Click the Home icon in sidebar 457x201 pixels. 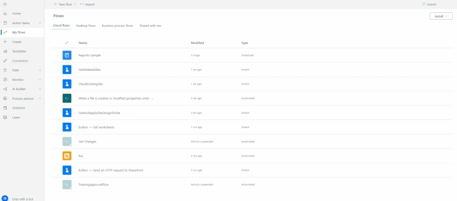tap(5, 13)
